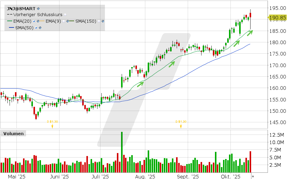Click green arrow annotation near early August

(x=141, y=84)
